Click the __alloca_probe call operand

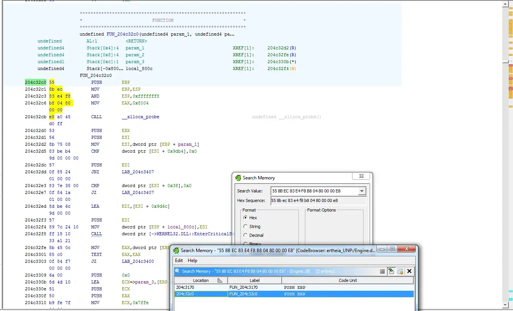(141, 117)
